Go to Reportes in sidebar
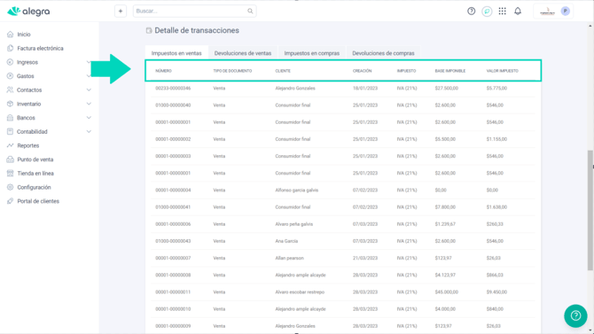 [28, 145]
